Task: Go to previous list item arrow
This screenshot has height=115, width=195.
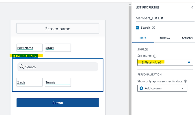Action: (x=23, y=56)
